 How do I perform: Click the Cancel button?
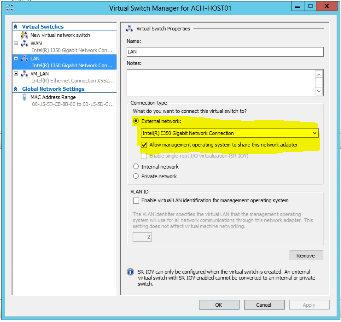(x=264, y=305)
